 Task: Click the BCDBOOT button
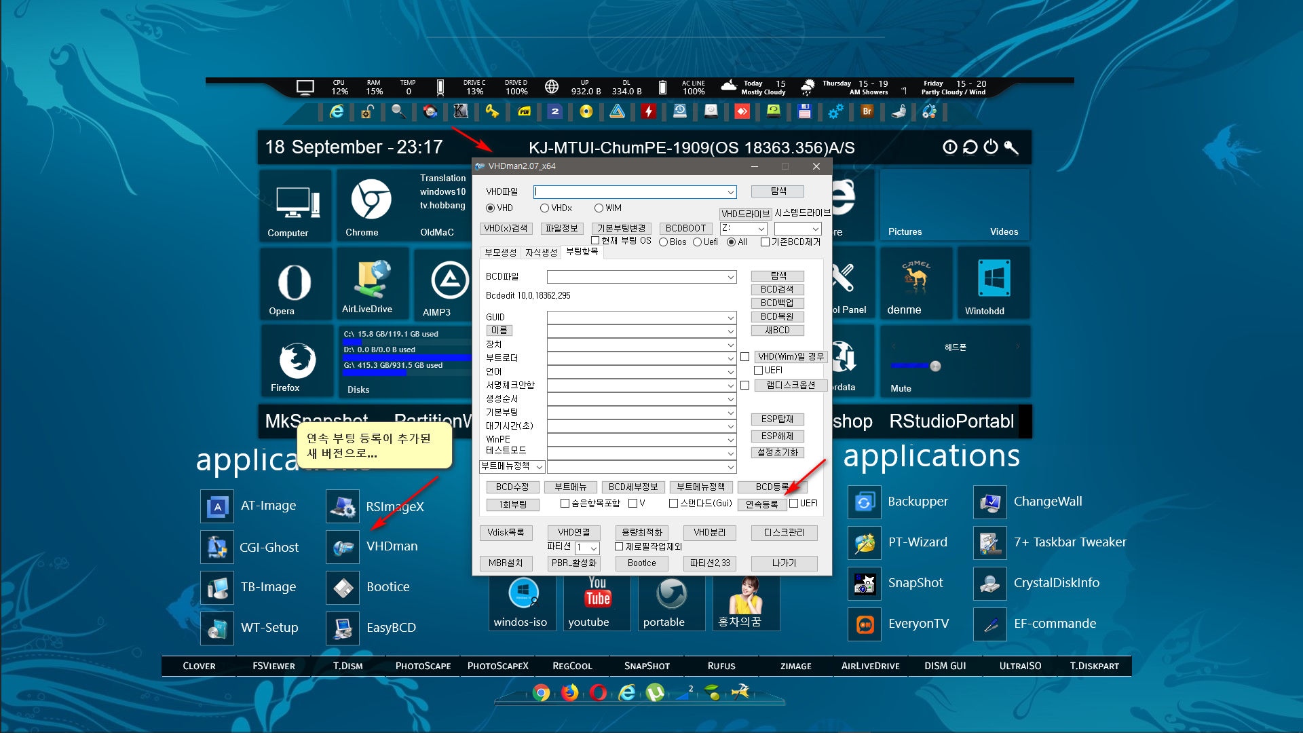point(685,229)
